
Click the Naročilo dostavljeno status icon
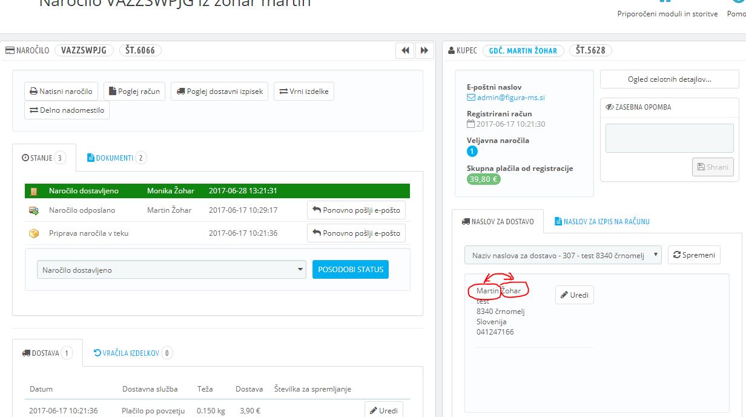[34, 191]
